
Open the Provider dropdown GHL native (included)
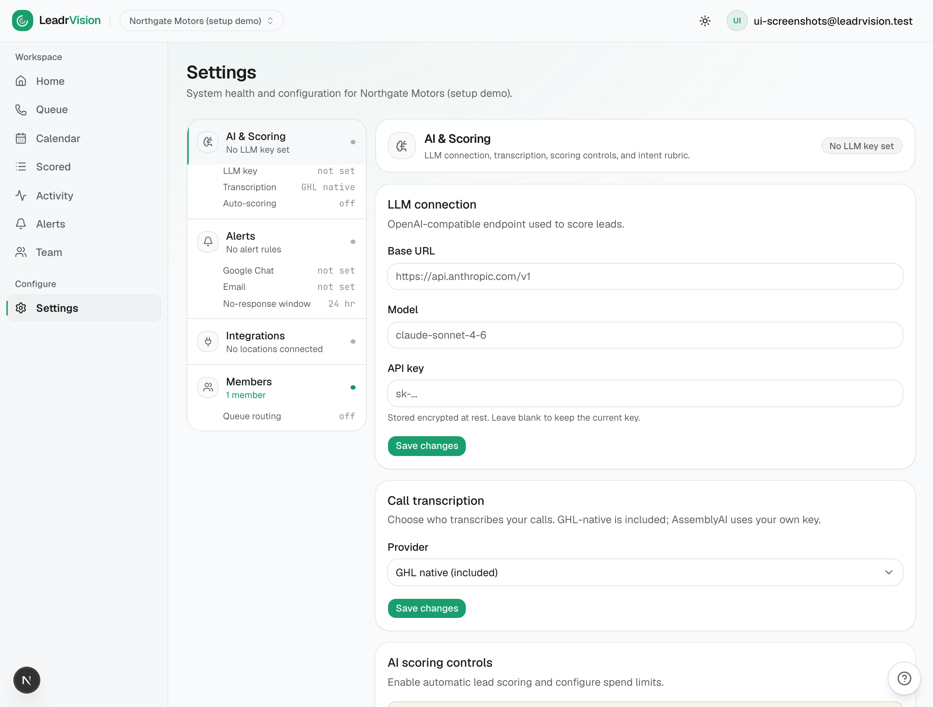point(645,572)
